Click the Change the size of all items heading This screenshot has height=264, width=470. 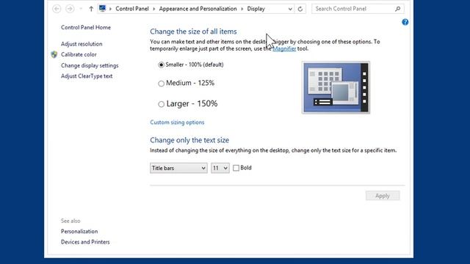click(193, 32)
